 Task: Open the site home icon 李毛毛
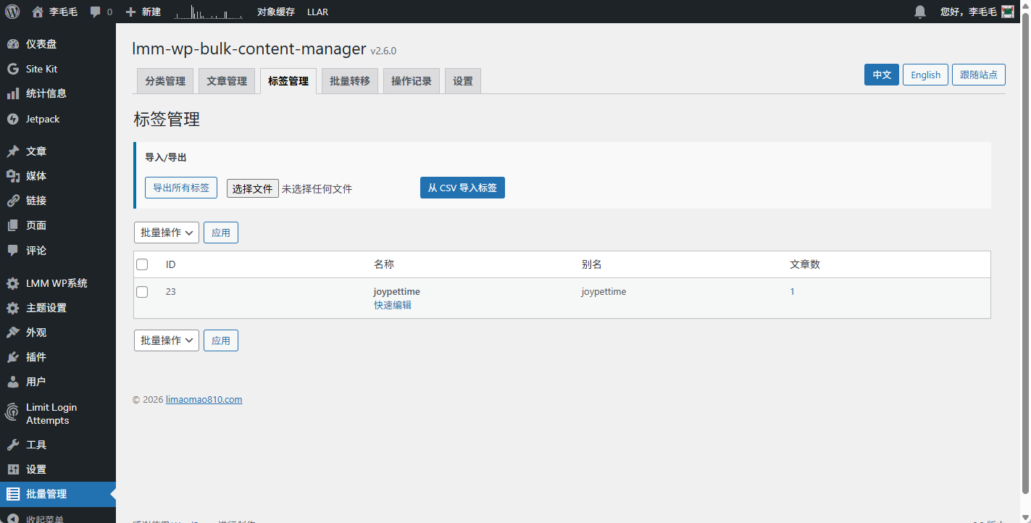click(38, 12)
